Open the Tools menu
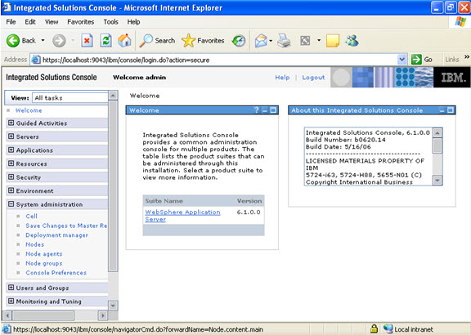 pyautogui.click(x=111, y=22)
